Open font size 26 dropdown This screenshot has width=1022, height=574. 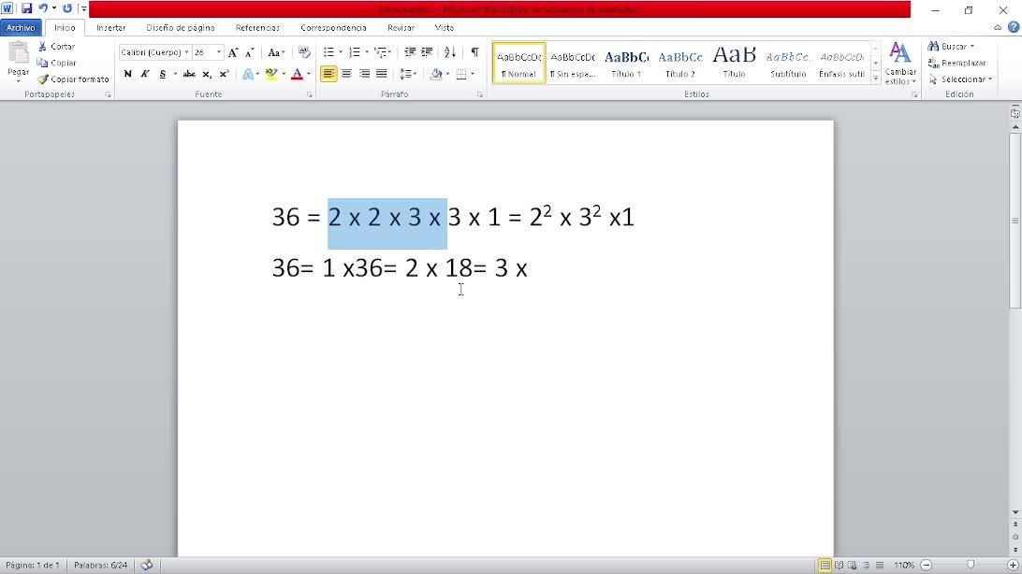click(219, 52)
